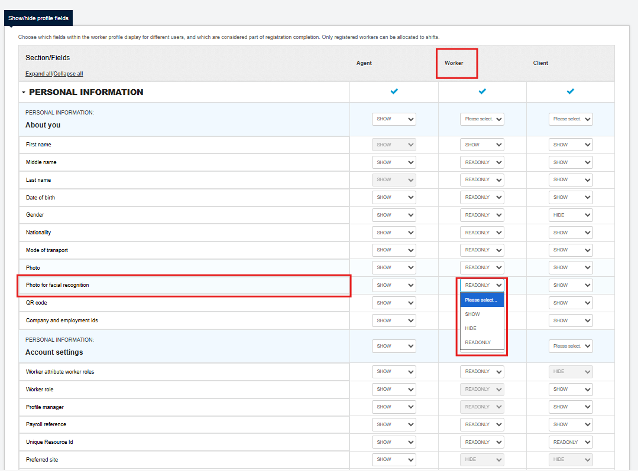The width and height of the screenshot is (638, 471).
Task: Click the Expand all link
Action: pos(39,73)
